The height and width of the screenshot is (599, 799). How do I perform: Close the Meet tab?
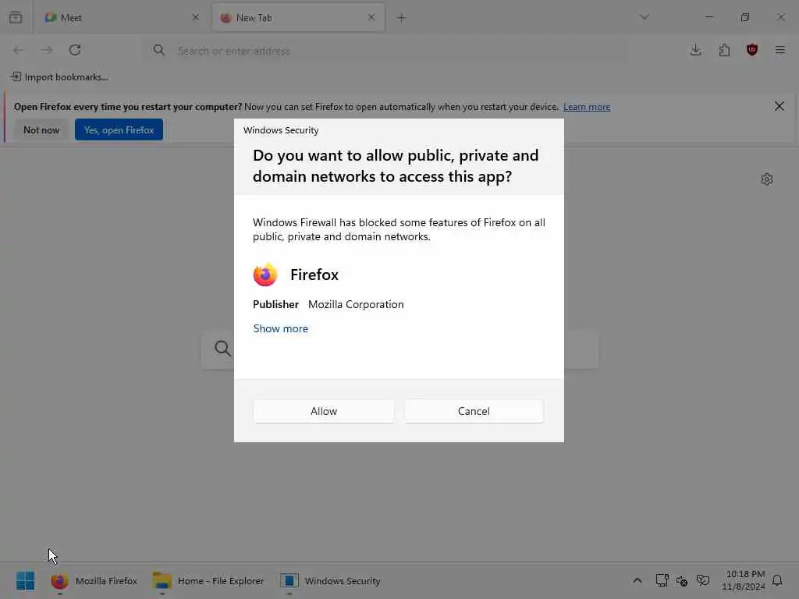[x=195, y=17]
